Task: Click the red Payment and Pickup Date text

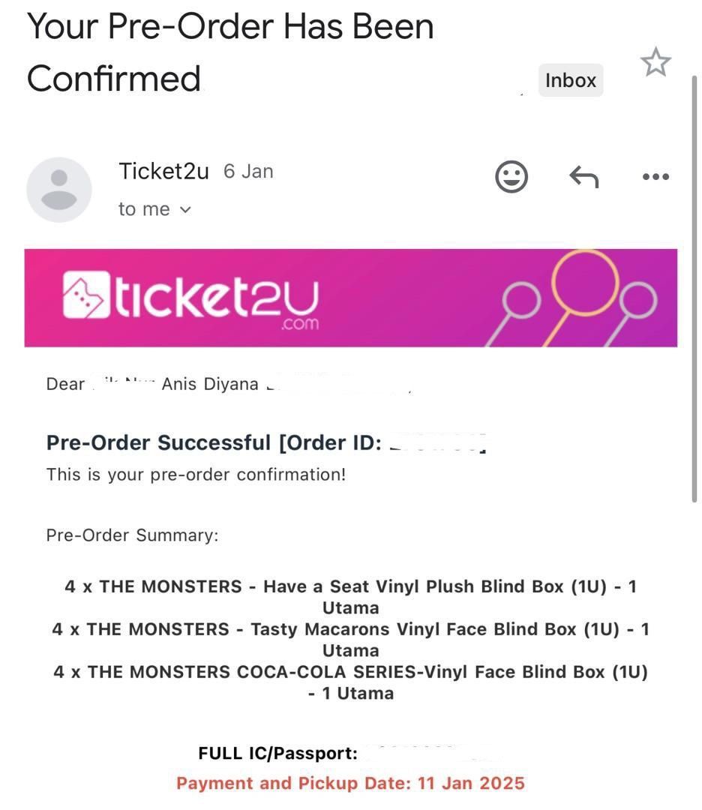Action: 350,784
